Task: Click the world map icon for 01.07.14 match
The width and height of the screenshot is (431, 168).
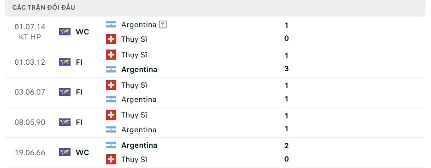Action: click(65, 32)
